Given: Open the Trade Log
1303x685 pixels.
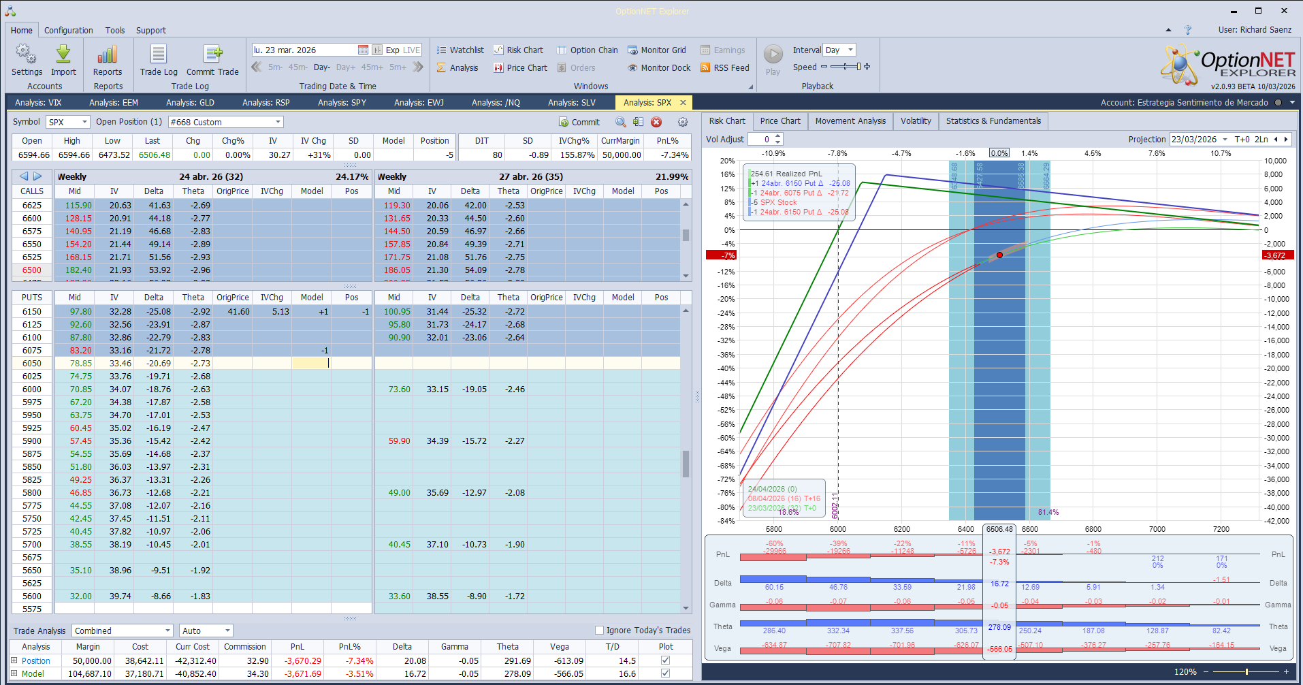Looking at the screenshot, I should coord(159,61).
